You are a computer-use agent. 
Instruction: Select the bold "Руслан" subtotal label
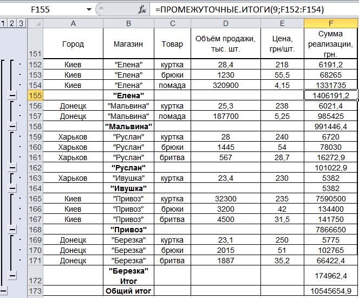click(x=128, y=168)
